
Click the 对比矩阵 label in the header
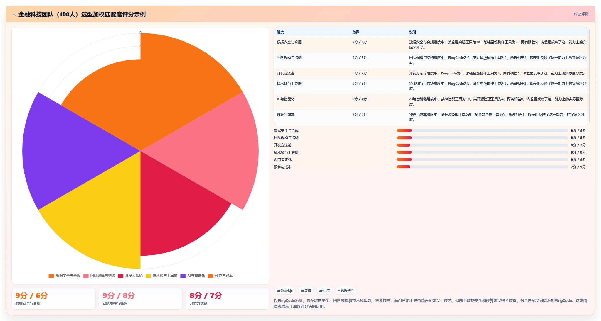click(581, 14)
